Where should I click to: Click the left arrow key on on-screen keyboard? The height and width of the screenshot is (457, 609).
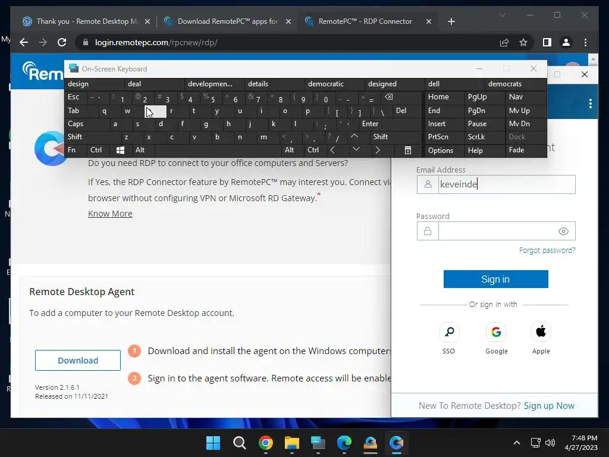point(332,150)
